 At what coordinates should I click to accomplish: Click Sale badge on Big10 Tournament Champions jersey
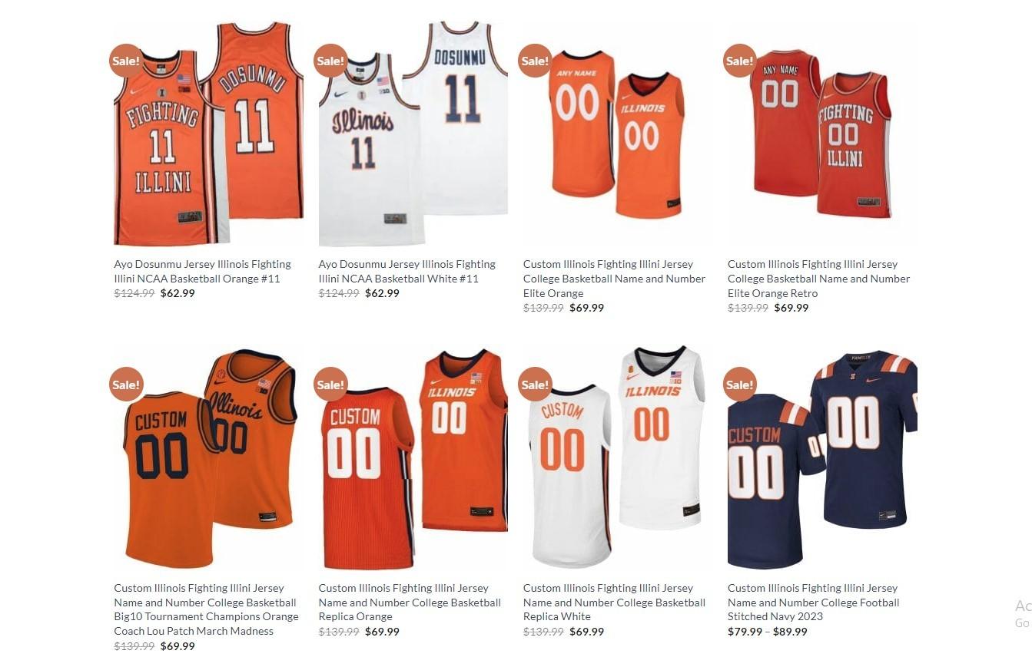click(126, 385)
